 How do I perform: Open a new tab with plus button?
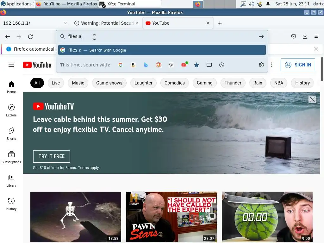click(220, 23)
